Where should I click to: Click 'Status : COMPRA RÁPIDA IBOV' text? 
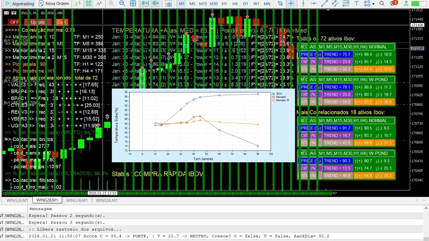157,174
